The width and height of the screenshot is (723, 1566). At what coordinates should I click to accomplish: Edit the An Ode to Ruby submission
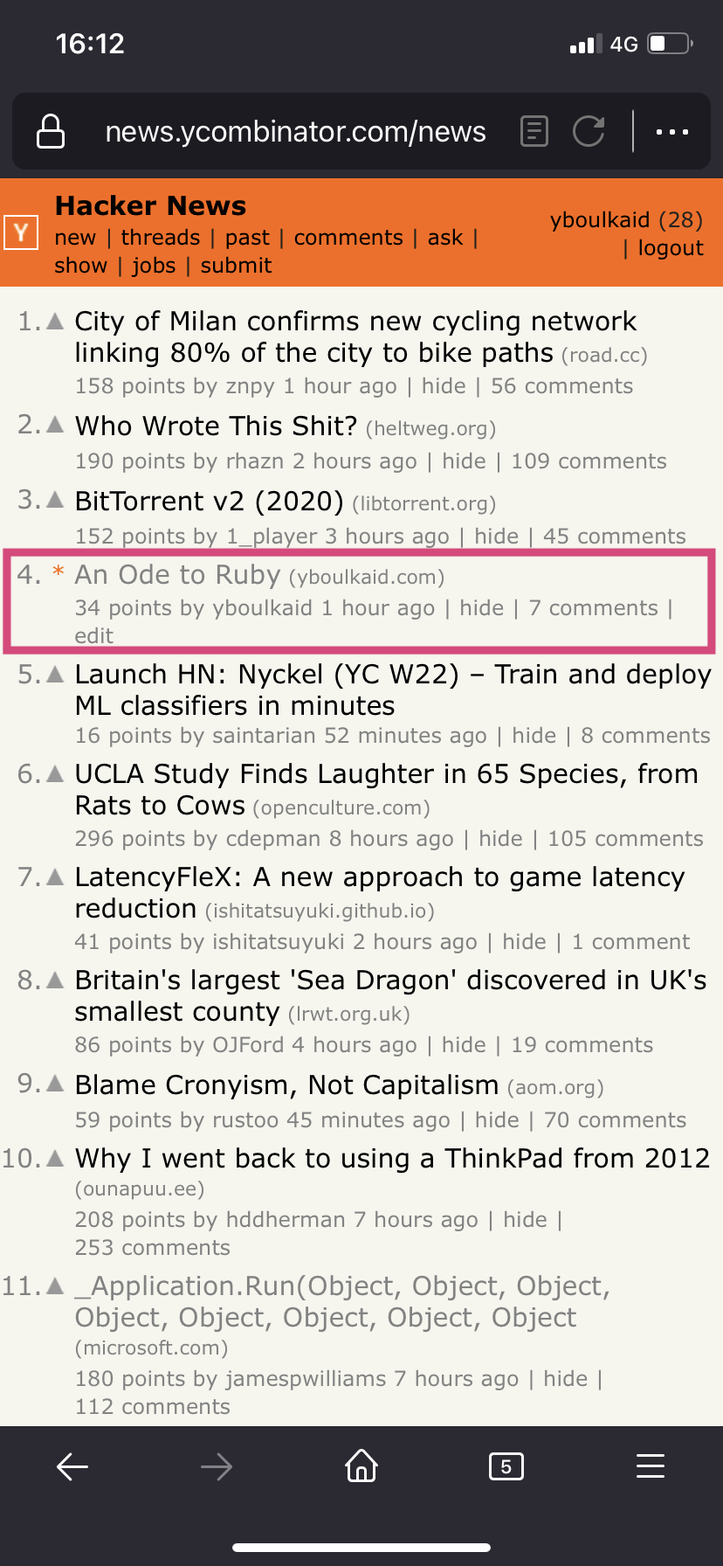click(94, 636)
